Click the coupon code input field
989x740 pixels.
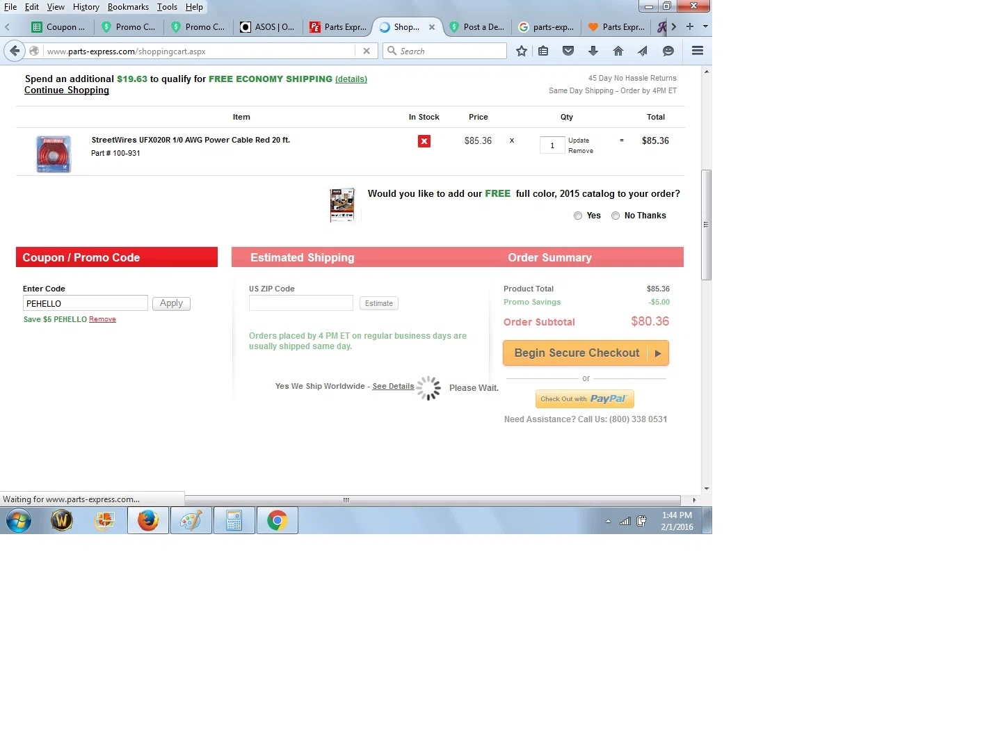[x=86, y=303]
